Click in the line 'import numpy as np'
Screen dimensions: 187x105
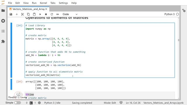tap(38, 29)
